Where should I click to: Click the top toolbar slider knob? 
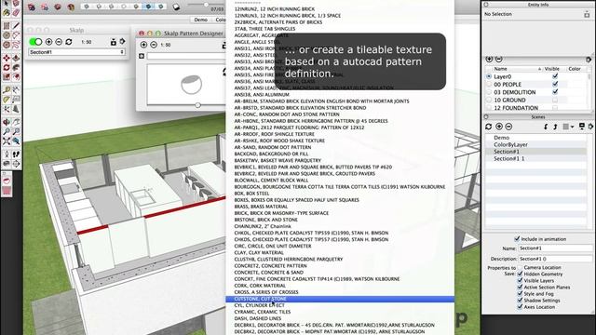point(206,5)
